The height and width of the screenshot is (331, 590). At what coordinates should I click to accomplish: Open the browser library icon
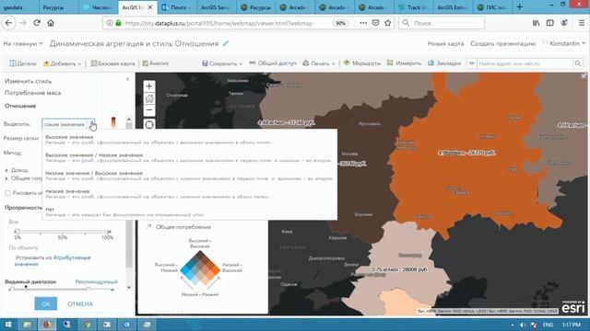[x=536, y=23]
